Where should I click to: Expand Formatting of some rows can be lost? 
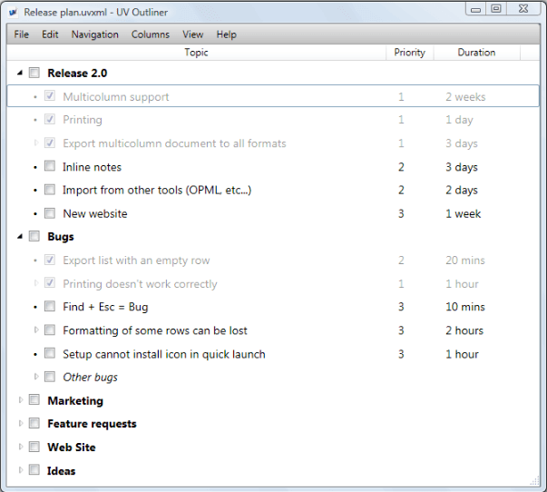(x=36, y=330)
